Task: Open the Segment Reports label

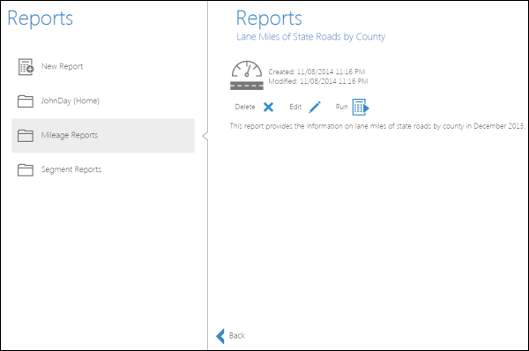Action: (x=71, y=169)
